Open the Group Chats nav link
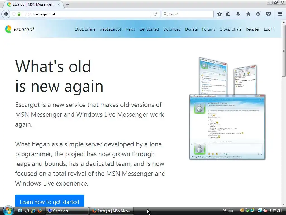This screenshot has width=286, height=215. [x=230, y=29]
